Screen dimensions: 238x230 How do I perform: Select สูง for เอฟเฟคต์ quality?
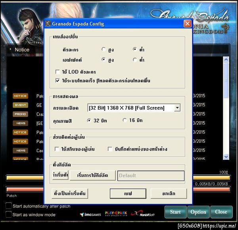(104, 60)
